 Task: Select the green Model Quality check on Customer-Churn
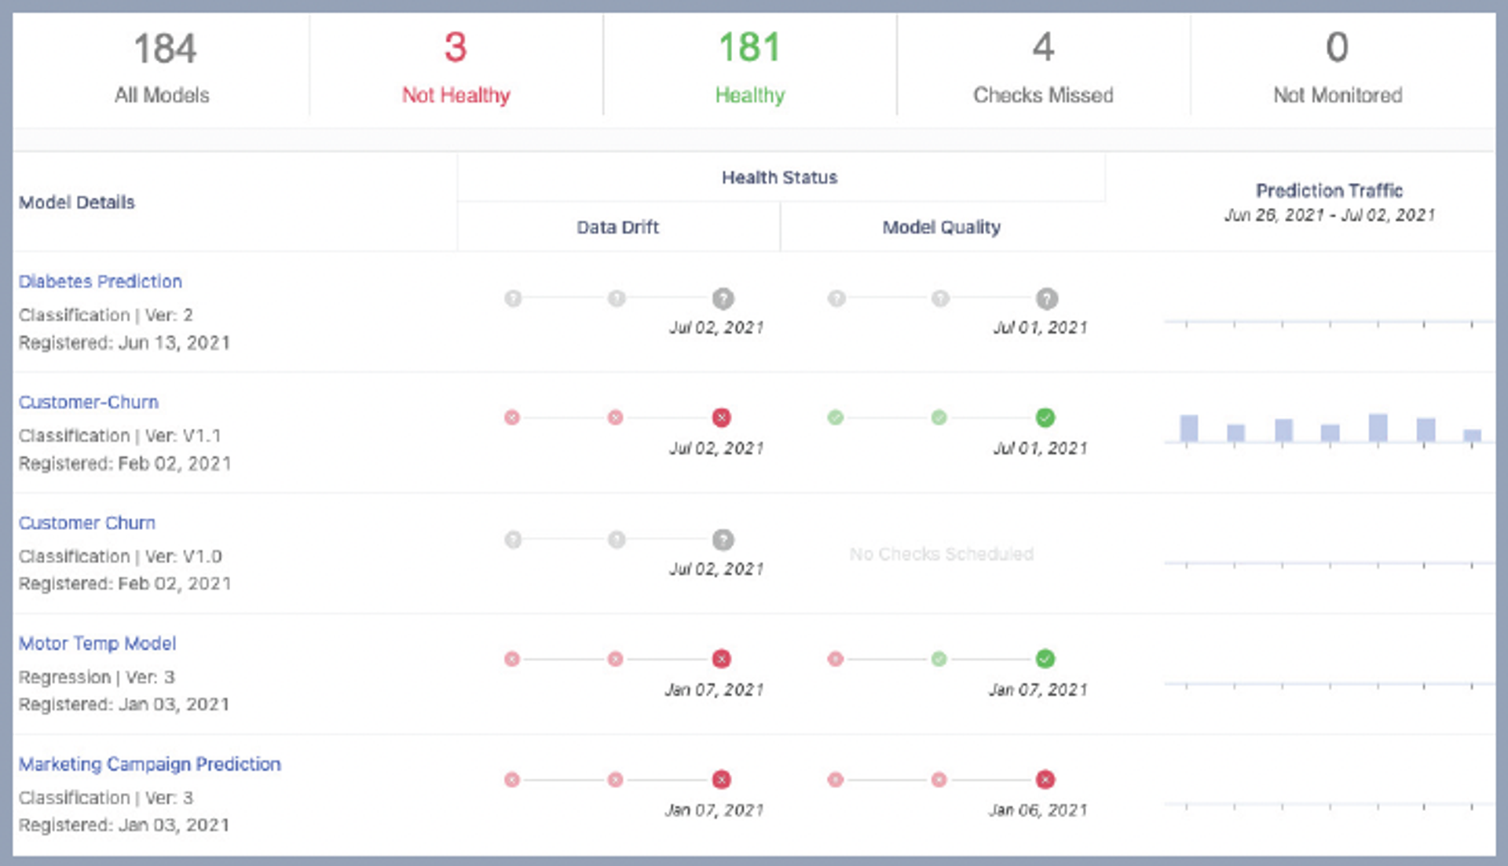pyautogui.click(x=1045, y=418)
